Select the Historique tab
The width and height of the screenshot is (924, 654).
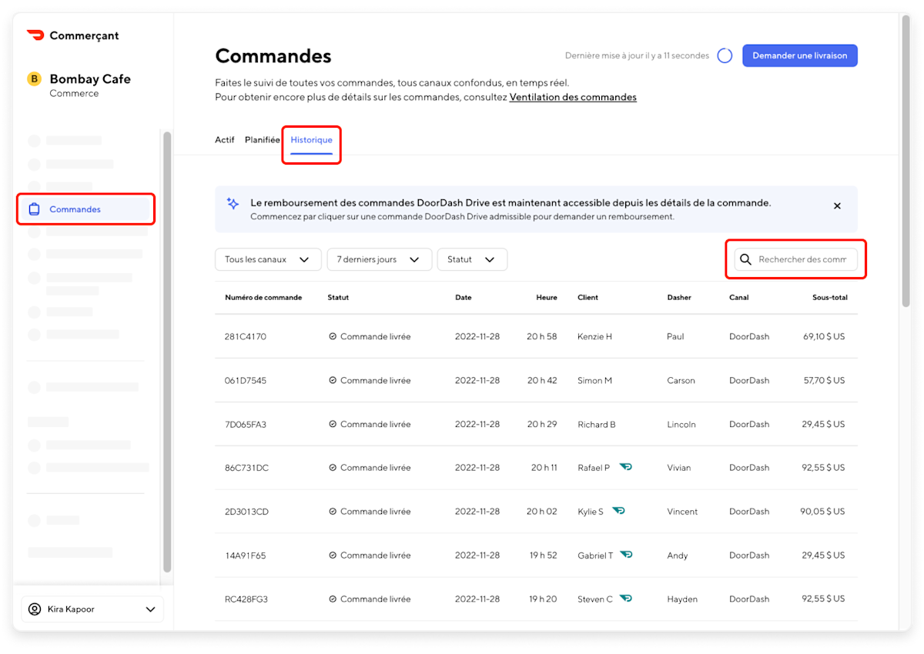click(312, 140)
